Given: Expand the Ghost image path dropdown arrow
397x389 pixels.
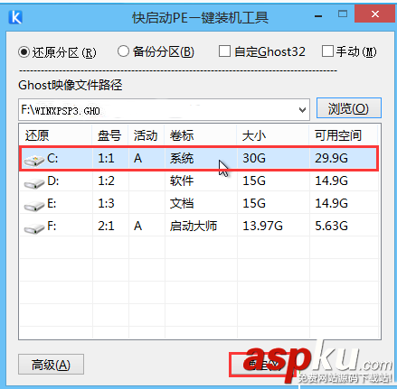Looking at the screenshot, I should (x=302, y=110).
